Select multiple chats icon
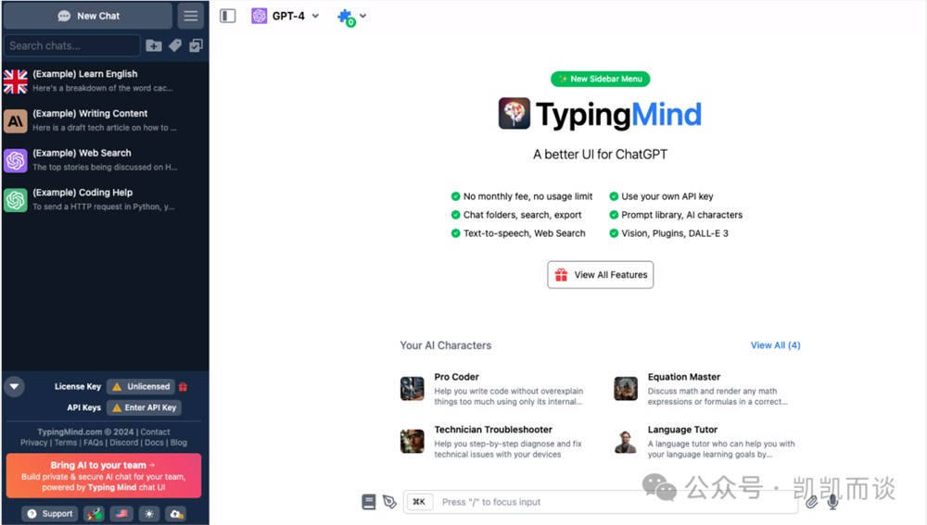 (x=196, y=45)
